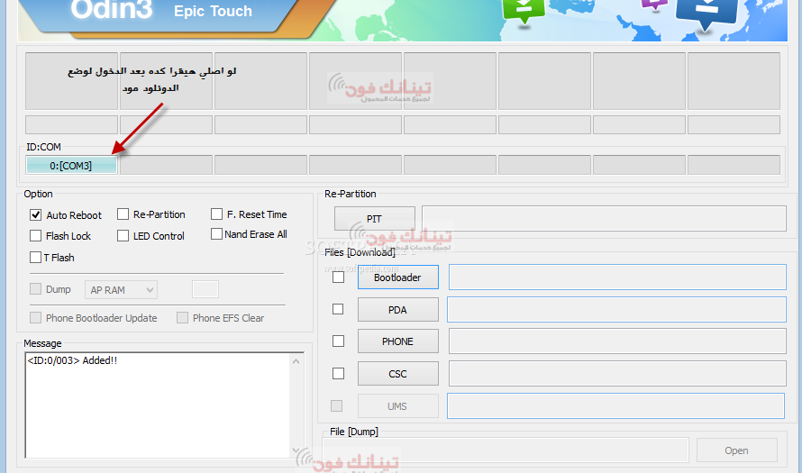Screen dimensions: 802x473
Task: Click the small field next to AP RAM
Action: 205,289
